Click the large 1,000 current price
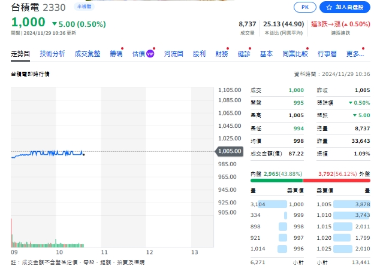Image resolution: width=374 pixels, height=272 pixels. [x=28, y=22]
